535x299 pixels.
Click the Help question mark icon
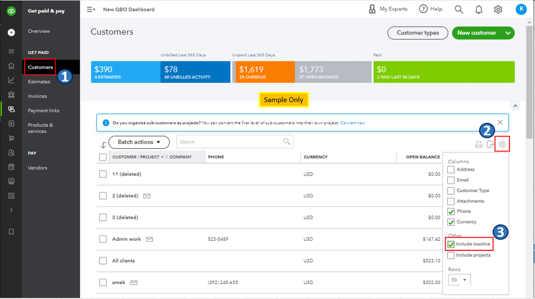[423, 9]
